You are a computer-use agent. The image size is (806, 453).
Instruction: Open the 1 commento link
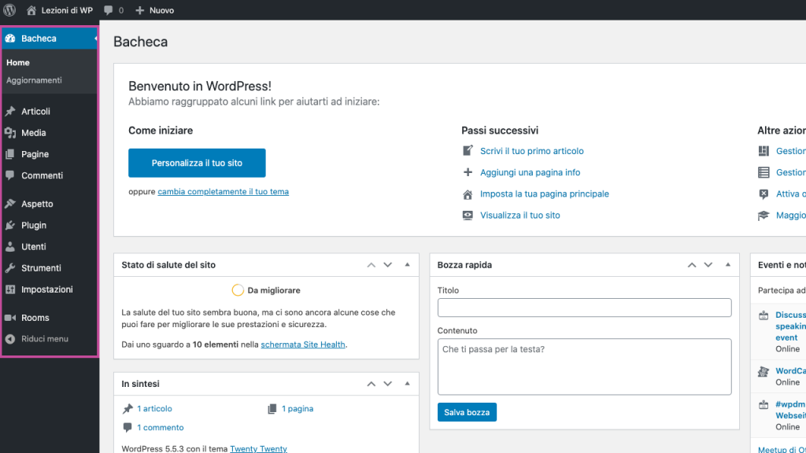click(x=160, y=427)
